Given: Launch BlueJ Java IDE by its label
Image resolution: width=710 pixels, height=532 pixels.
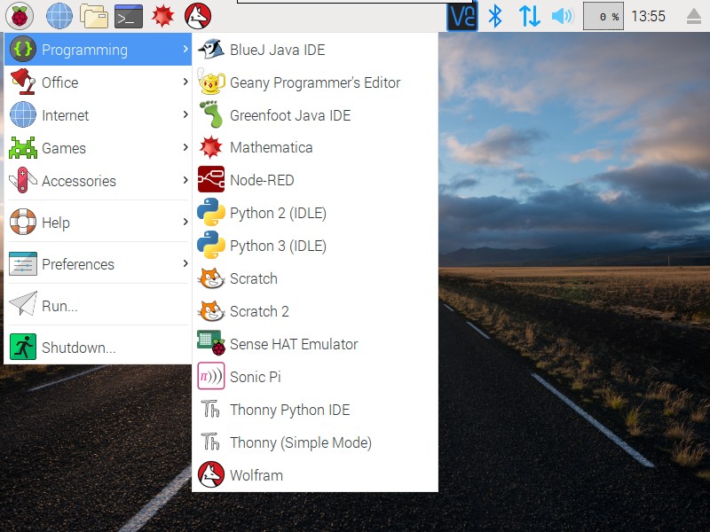Looking at the screenshot, I should point(278,50).
